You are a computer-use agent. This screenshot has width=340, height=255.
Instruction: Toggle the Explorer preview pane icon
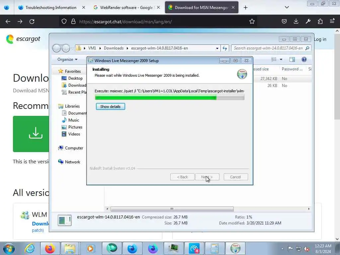tap(292, 59)
